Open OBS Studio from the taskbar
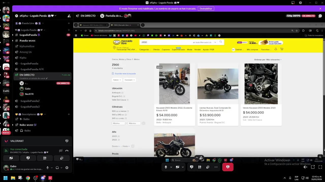Image resolution: width=325 pixels, height=182 pixels. click(x=35, y=178)
